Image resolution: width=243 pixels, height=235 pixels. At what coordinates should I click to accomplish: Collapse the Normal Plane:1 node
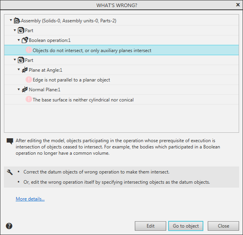tap(19, 90)
